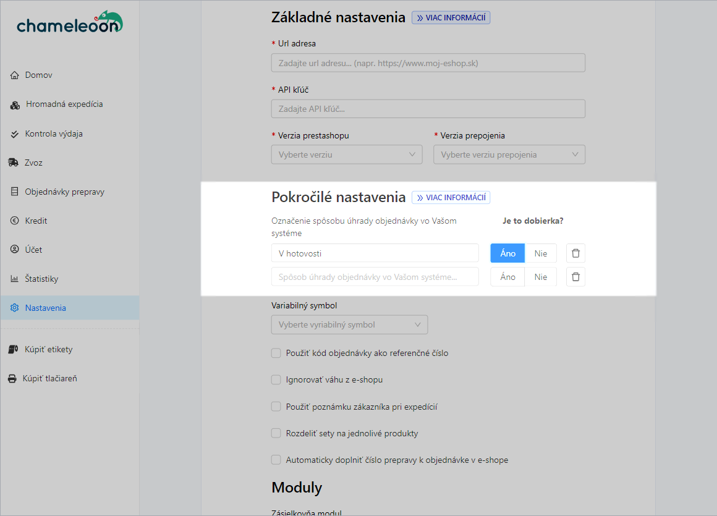This screenshot has width=717, height=516.
Task: Click VIAC INFORMÁCIÍ beside Pokročilé nastavenia
Action: coord(451,197)
